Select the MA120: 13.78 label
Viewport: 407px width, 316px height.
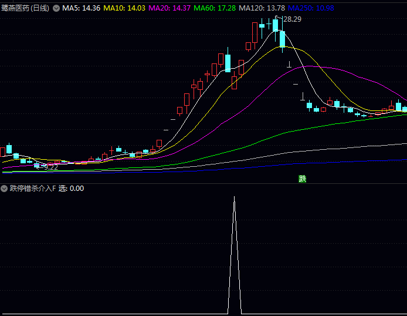coord(262,8)
